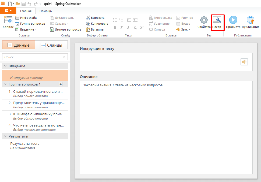Clear the search field with the X
This screenshot has height=182, width=261.
64,57
